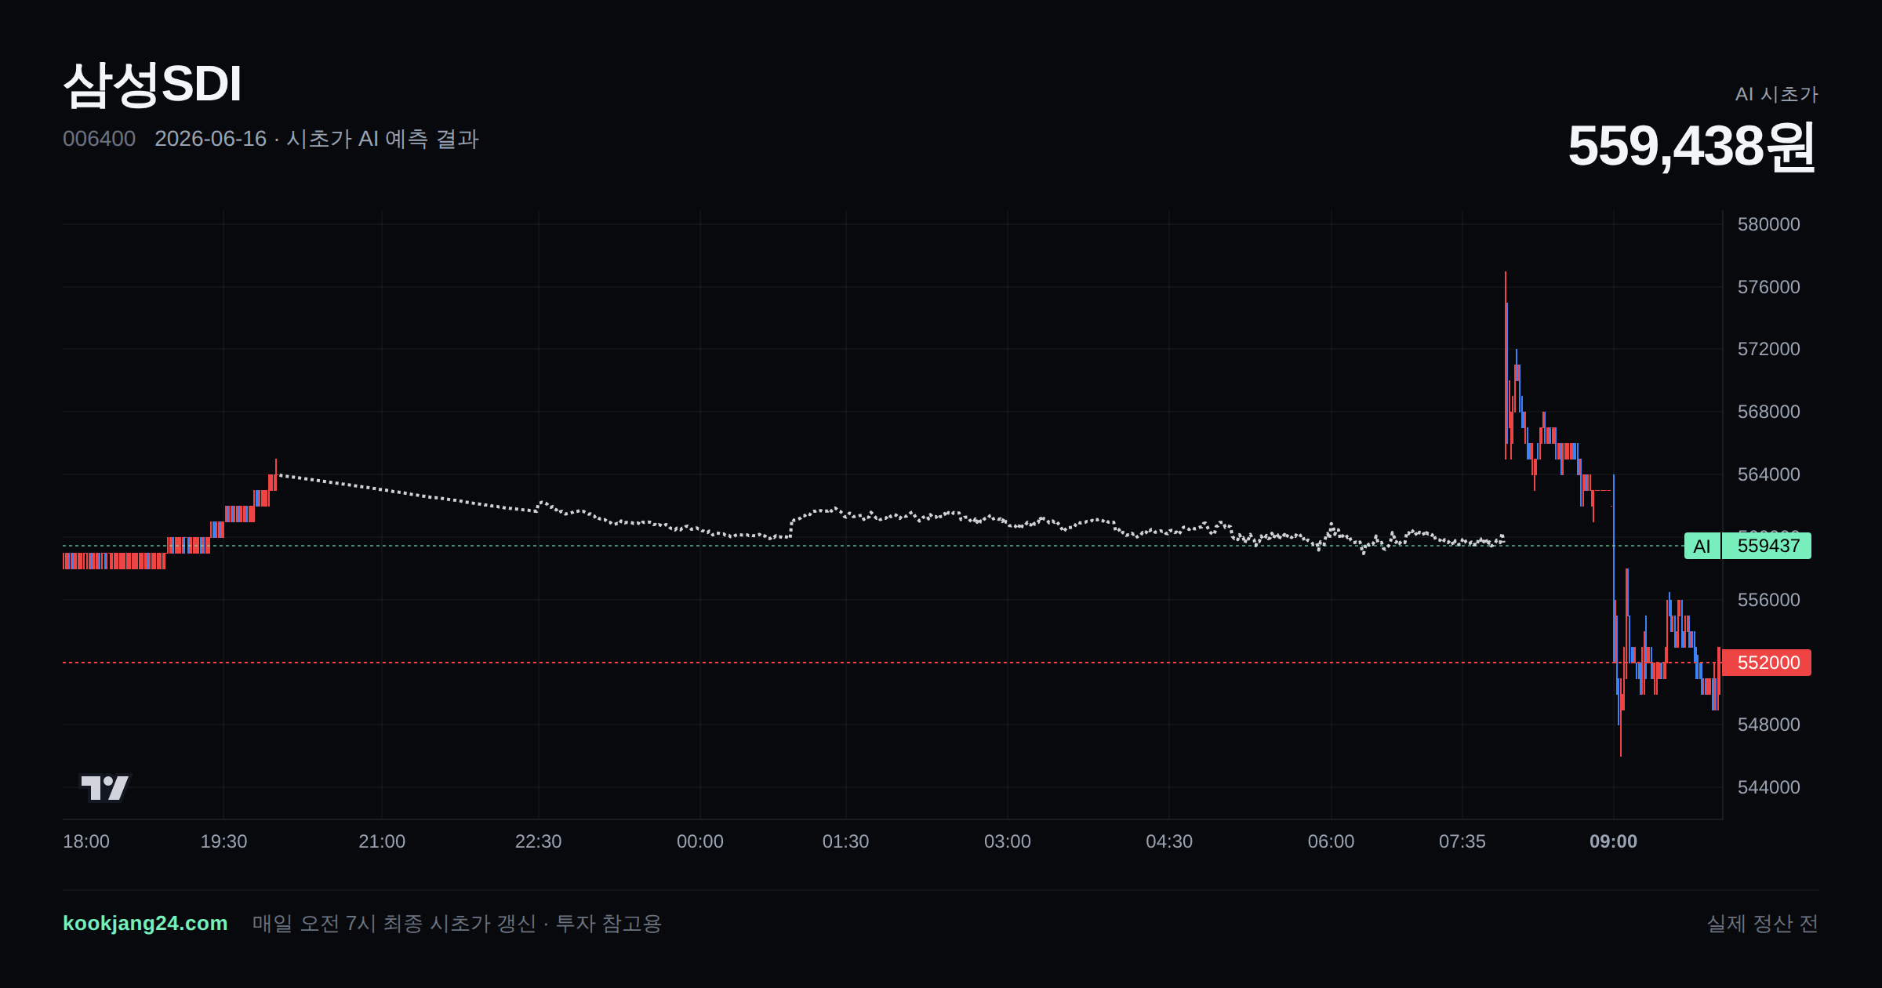Select the 03:00 time axis label
This screenshot has height=988, width=1882.
(x=1008, y=841)
